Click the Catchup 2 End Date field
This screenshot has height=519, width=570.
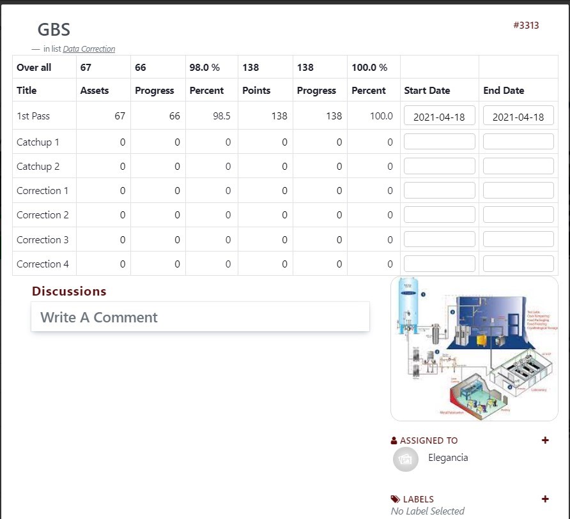coord(518,166)
